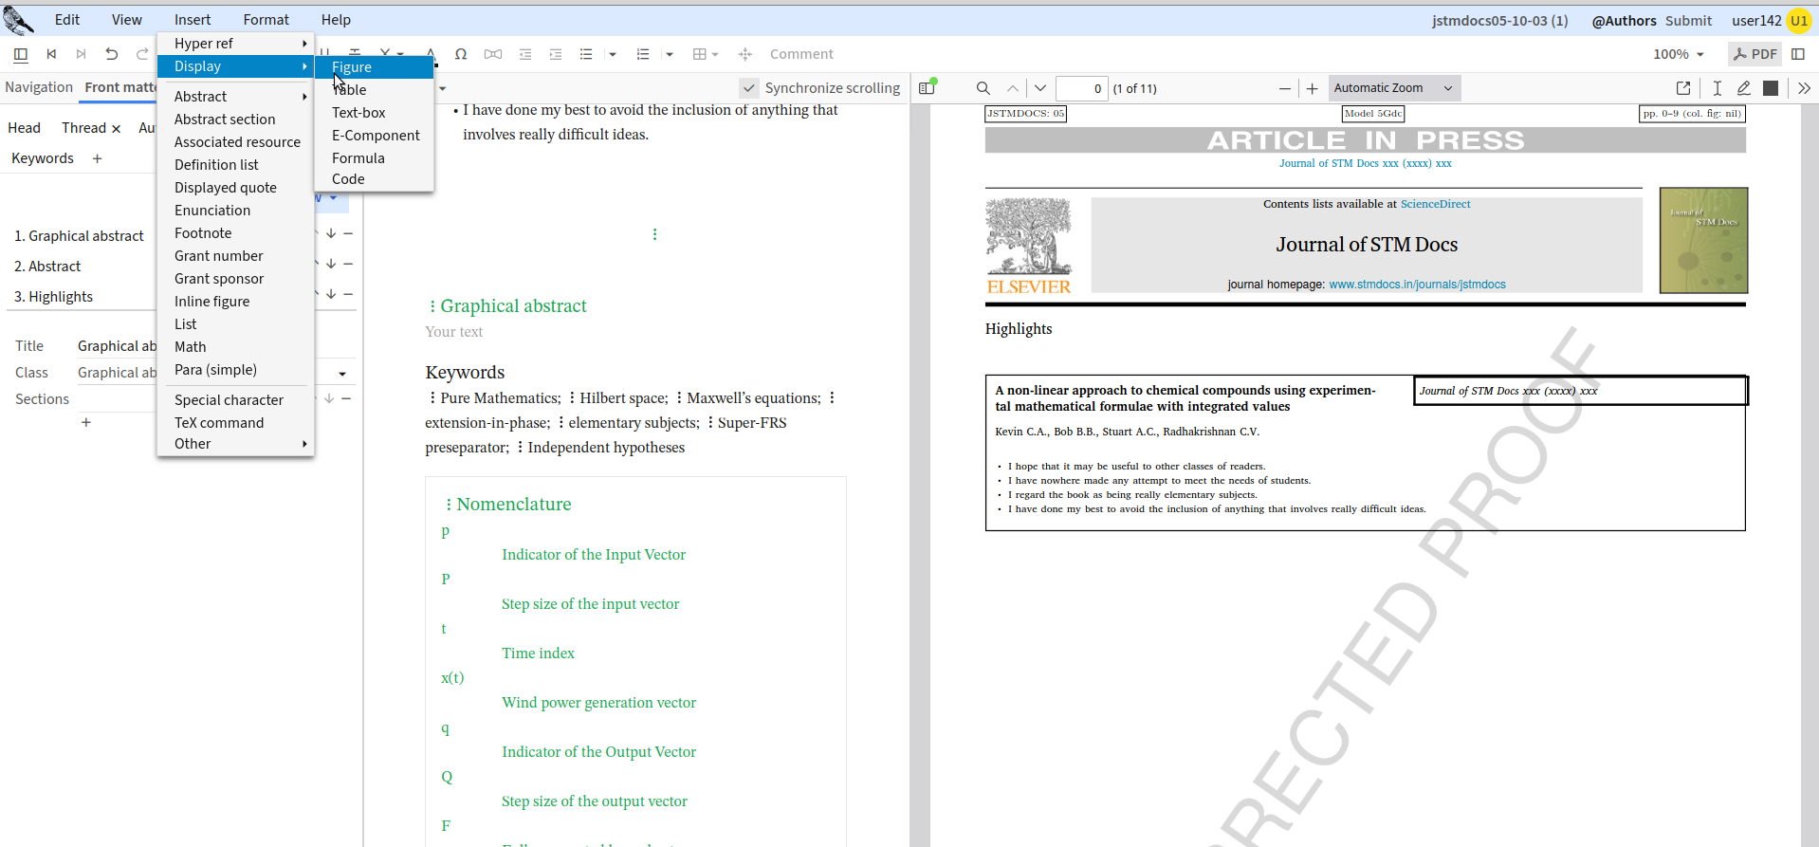This screenshot has width=1819, height=847.
Task: Open the ScienceDirect link in the PDF
Action: coord(1435,204)
